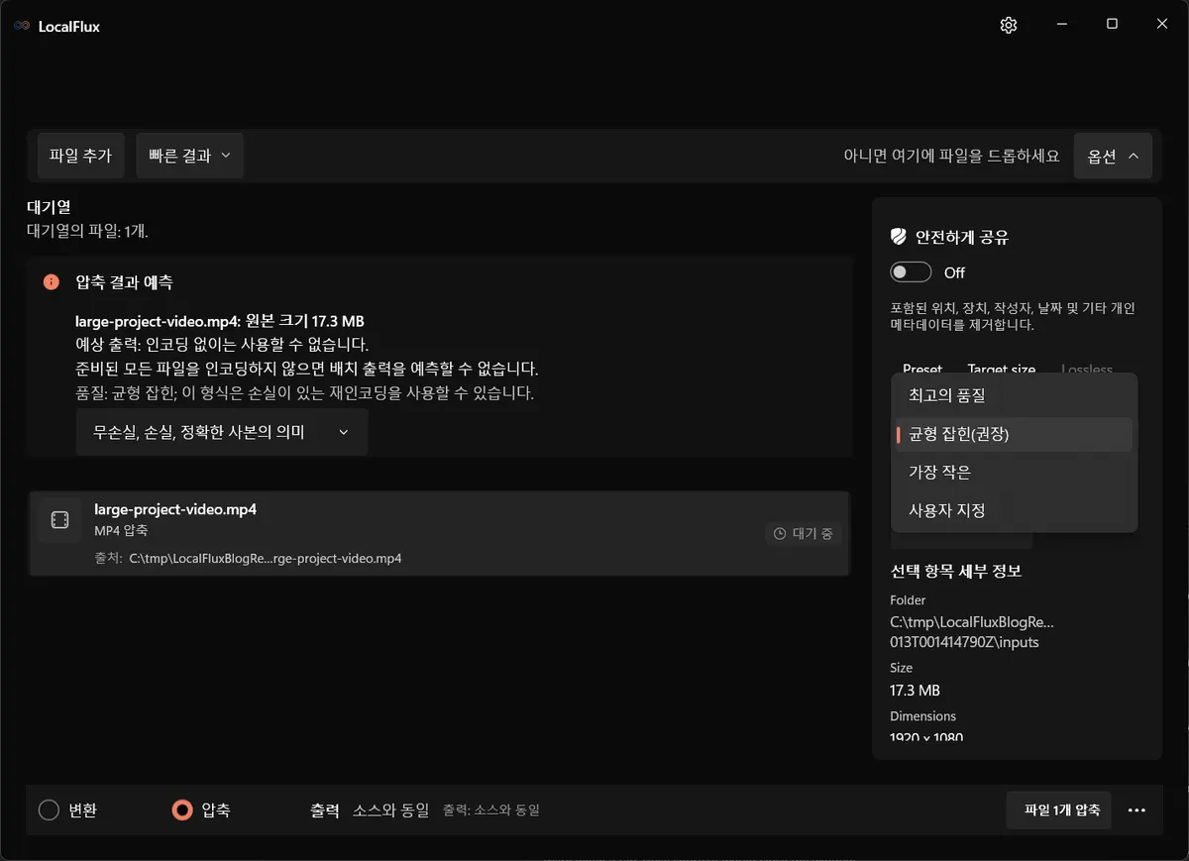Click the video file icon for large-project-video.mp4
Viewport: 1189px width, 861px height.
(x=59, y=520)
